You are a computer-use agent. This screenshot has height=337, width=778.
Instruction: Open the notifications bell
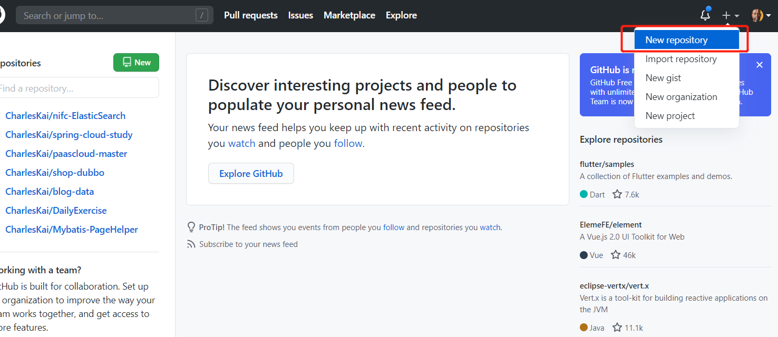705,15
